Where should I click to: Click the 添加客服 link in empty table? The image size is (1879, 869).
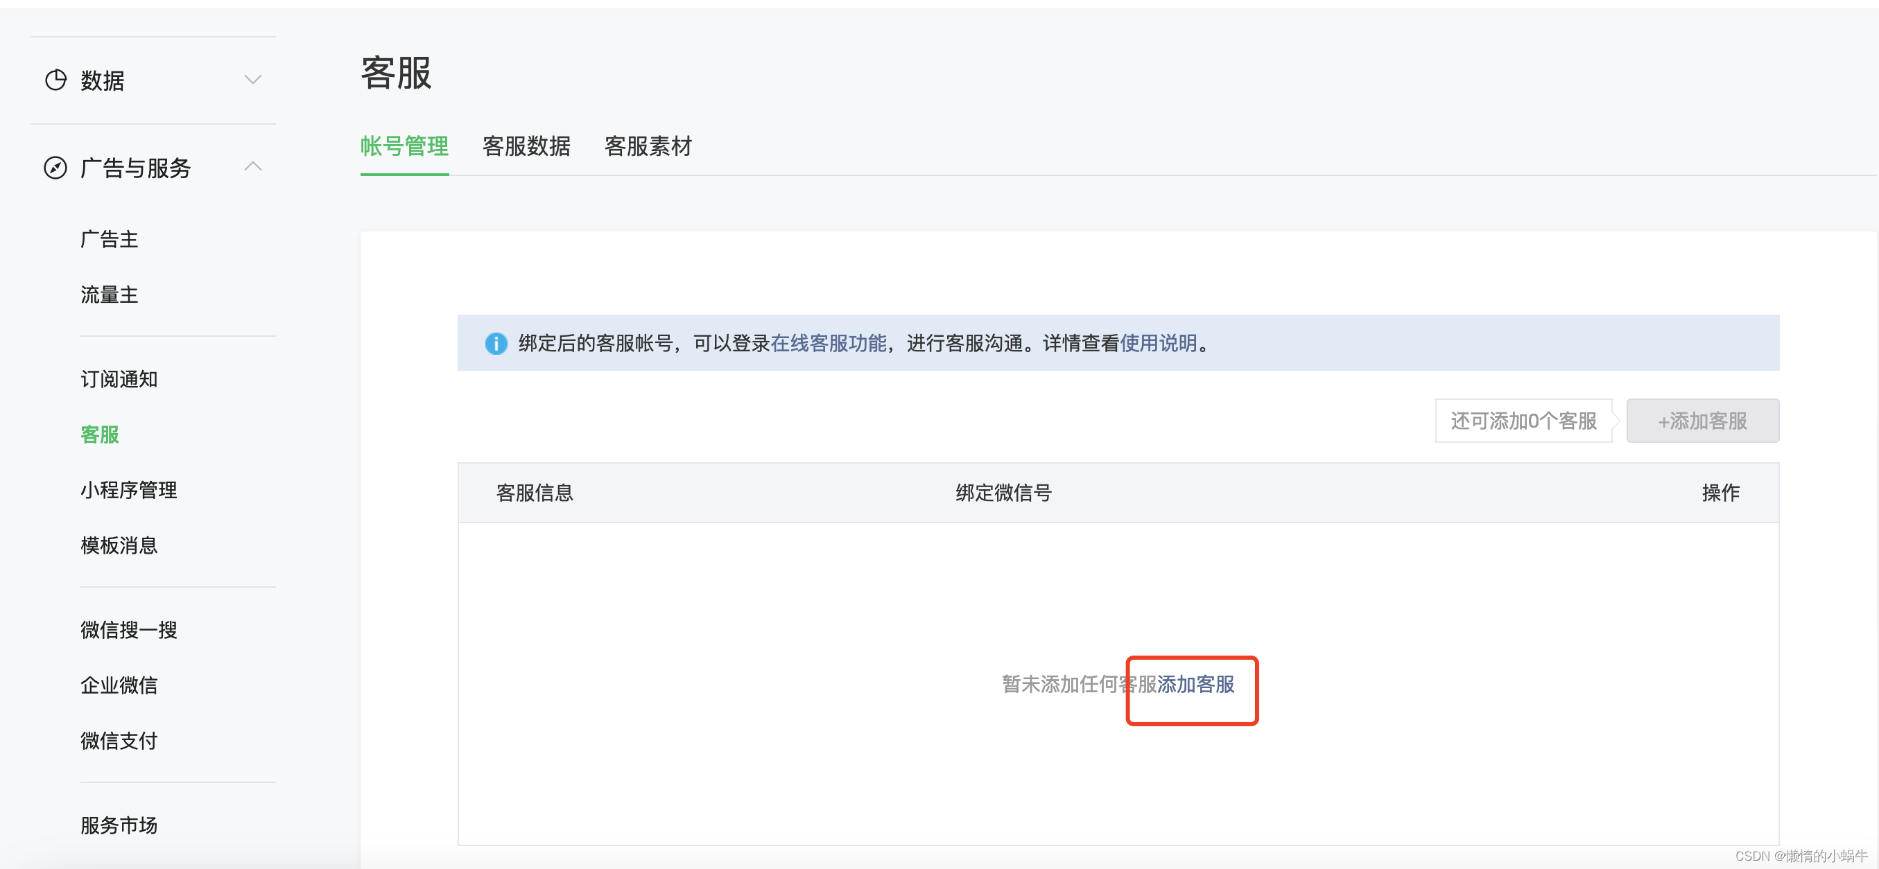[1195, 684]
